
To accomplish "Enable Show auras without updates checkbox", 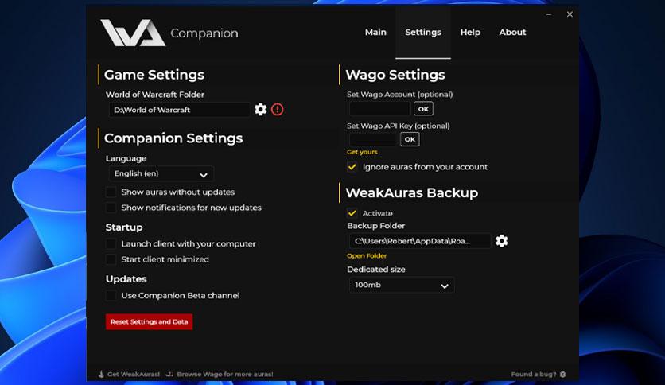I will pyautogui.click(x=111, y=192).
